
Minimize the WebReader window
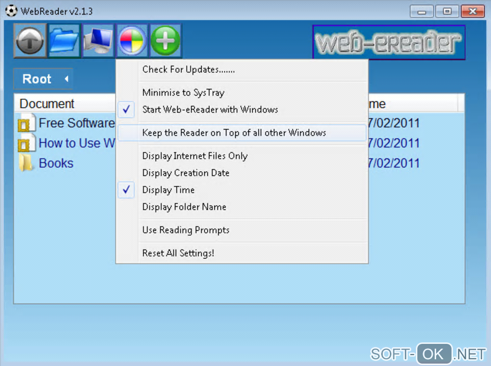click(x=422, y=11)
